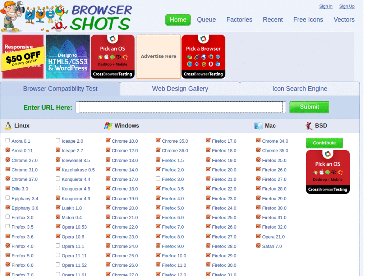368x276 pixels.
Task: Open the top Pick an OS ad banner
Action: pyautogui.click(x=112, y=56)
